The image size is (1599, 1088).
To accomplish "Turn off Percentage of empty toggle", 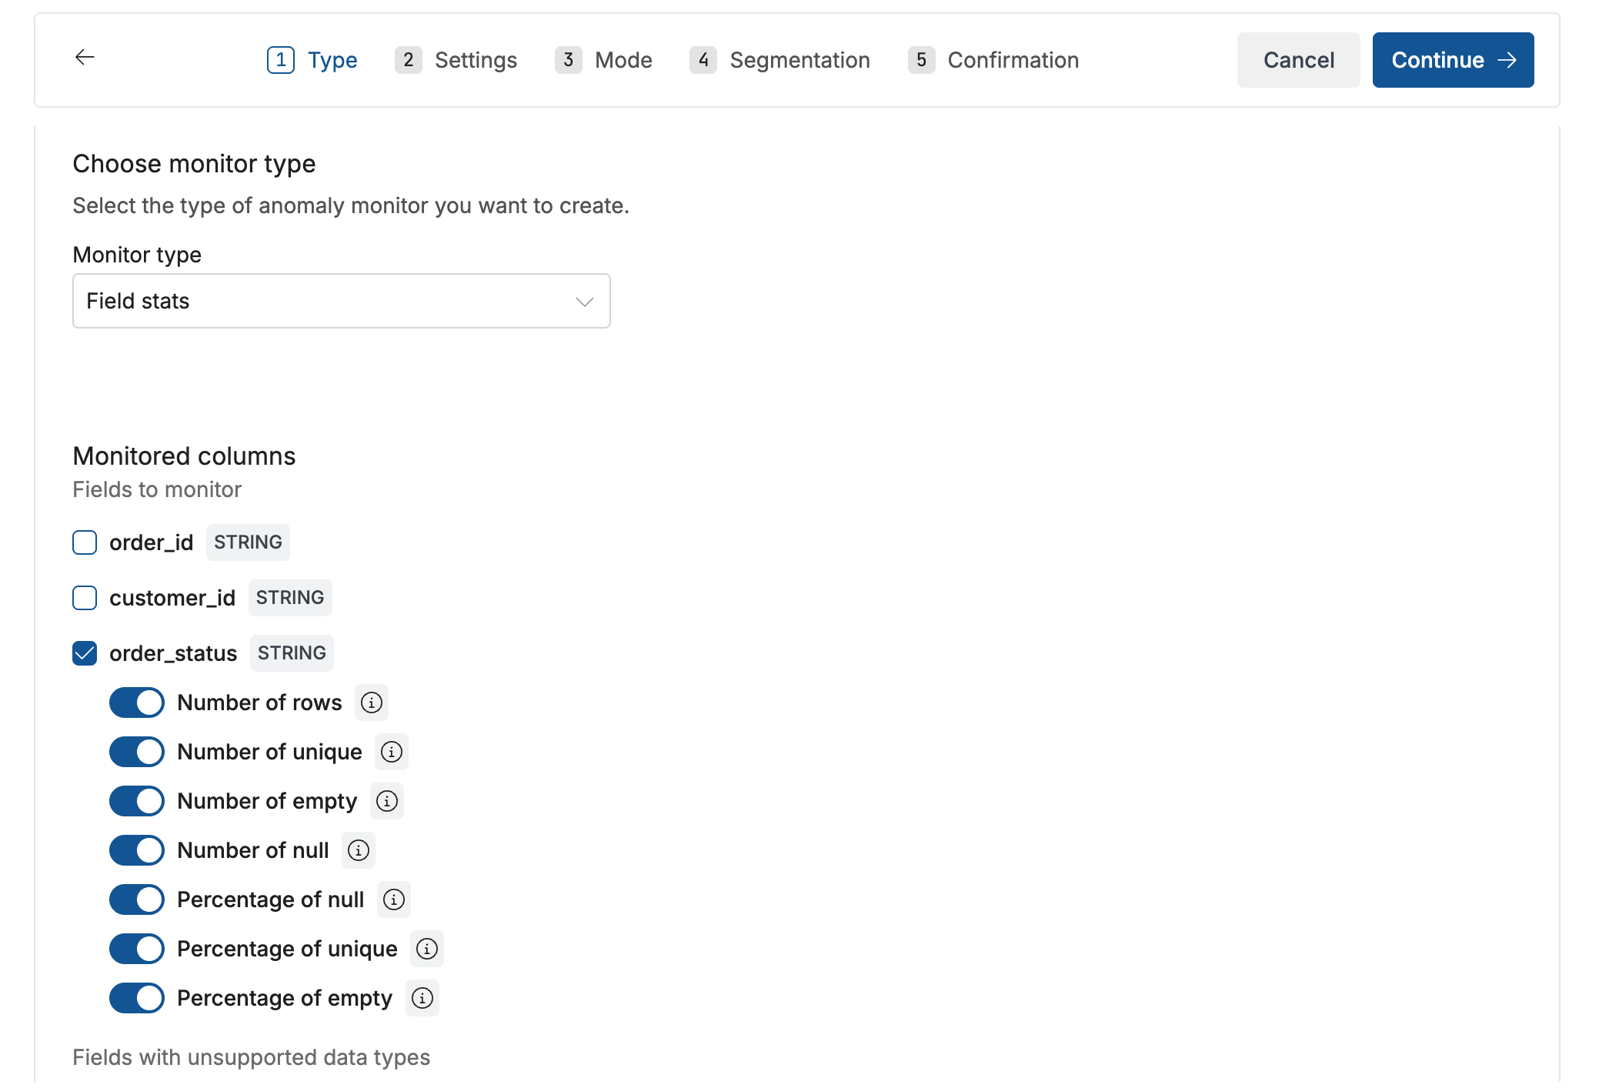I will (137, 998).
